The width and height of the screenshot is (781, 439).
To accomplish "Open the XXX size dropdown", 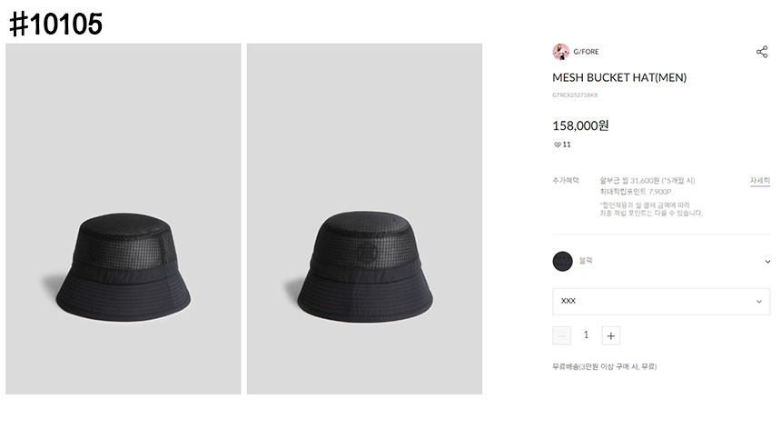I will pyautogui.click(x=660, y=301).
